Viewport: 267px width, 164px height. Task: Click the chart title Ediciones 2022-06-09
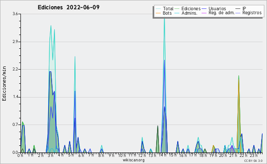pyautogui.click(x=69, y=8)
